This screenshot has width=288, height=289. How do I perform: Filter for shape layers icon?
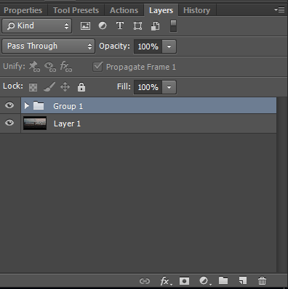pyautogui.click(x=137, y=25)
